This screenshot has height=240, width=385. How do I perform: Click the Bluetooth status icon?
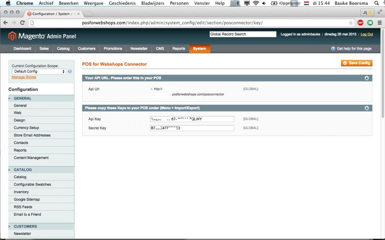point(238,3)
